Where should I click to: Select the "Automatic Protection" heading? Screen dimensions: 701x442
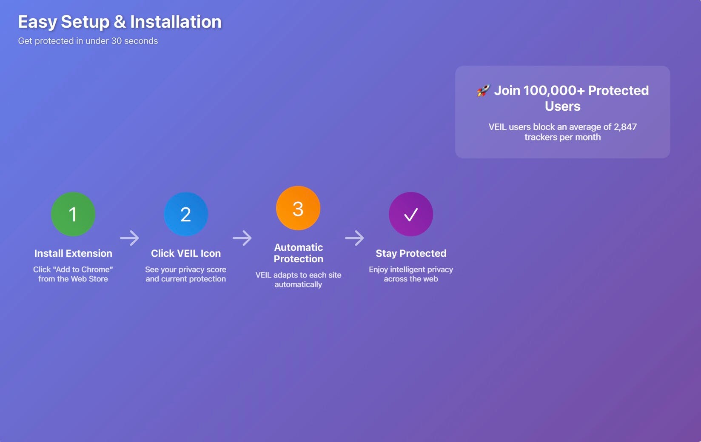point(298,253)
